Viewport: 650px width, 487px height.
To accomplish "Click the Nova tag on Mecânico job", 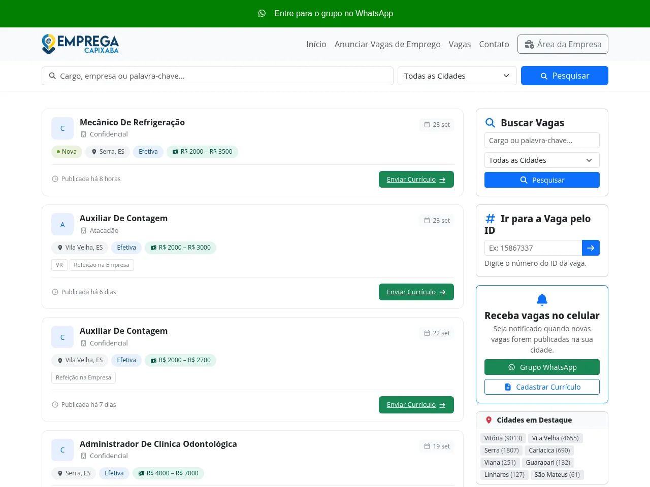I will 67,152.
